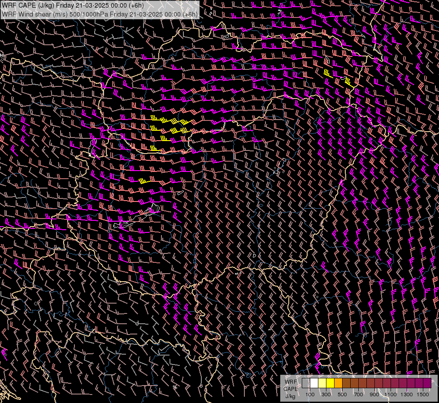This screenshot has width=439, height=403.
Task: Click the WRF Wind shear title line
Action: 100,14
